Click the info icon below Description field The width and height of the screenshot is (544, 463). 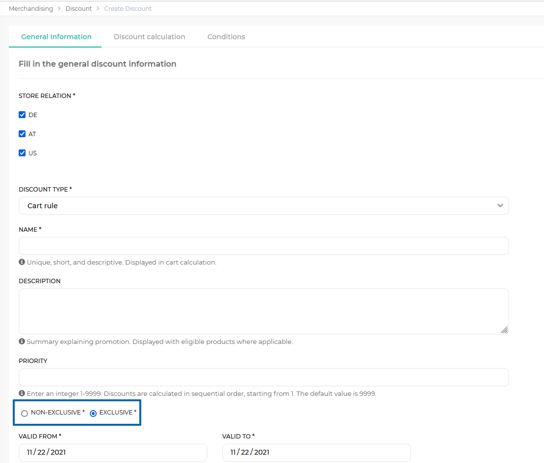[x=22, y=341]
